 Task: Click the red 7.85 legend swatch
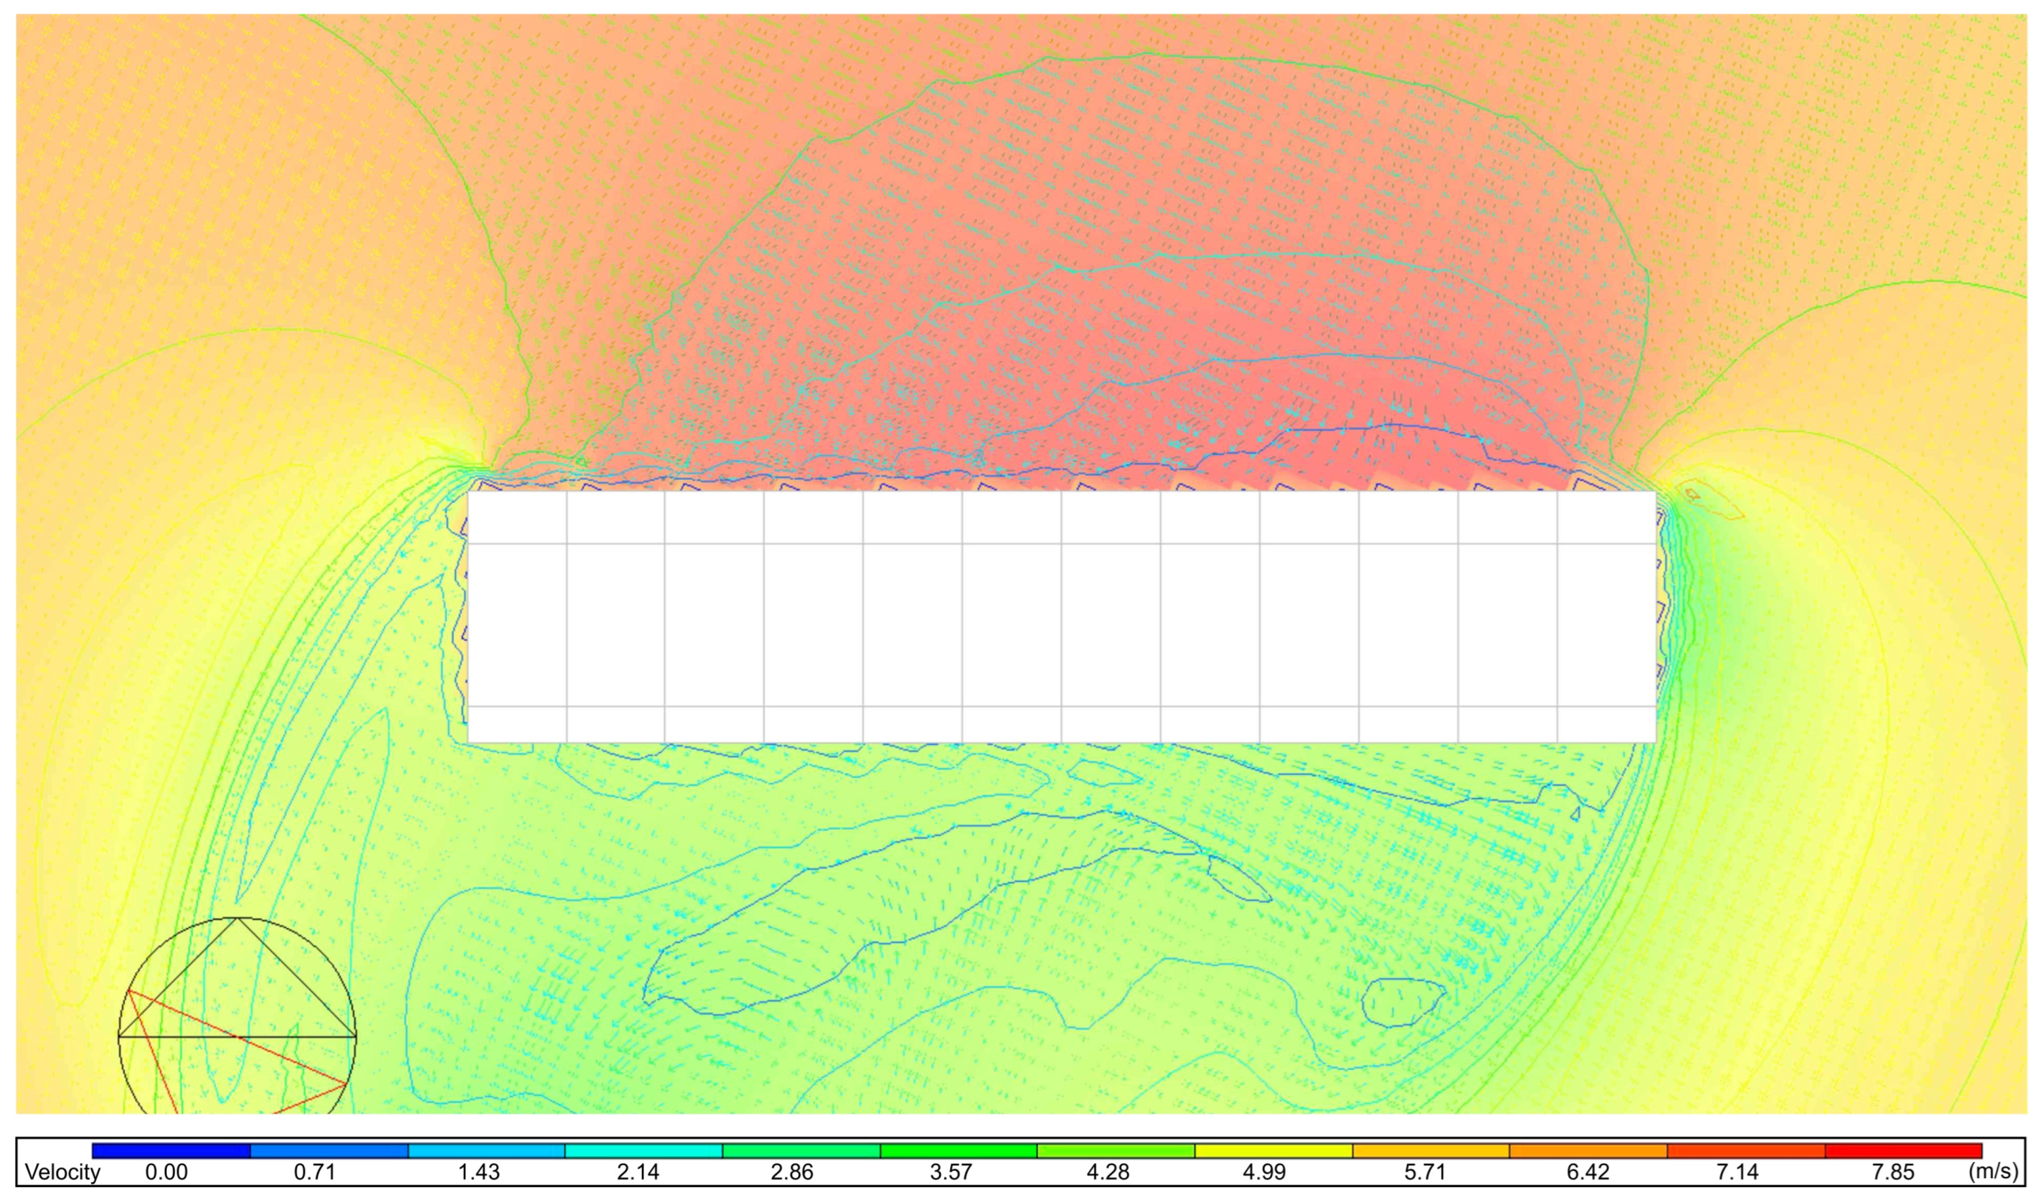point(1903,1151)
